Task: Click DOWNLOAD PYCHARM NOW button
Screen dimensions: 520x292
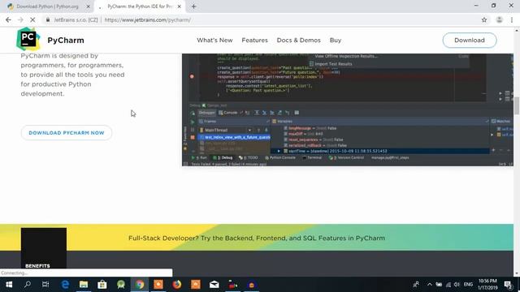Action: (67, 133)
